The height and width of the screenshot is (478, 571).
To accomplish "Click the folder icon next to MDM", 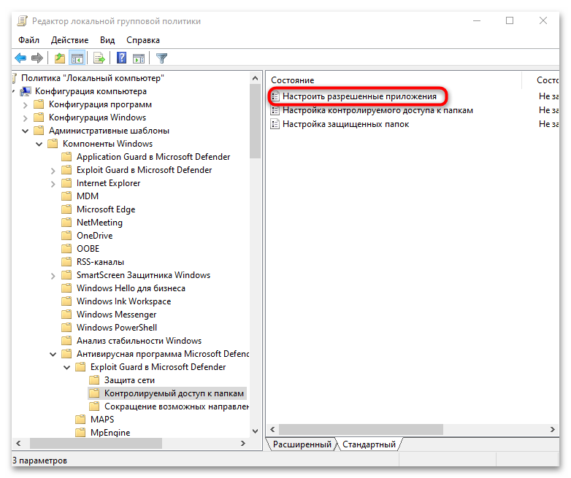I will point(66,196).
